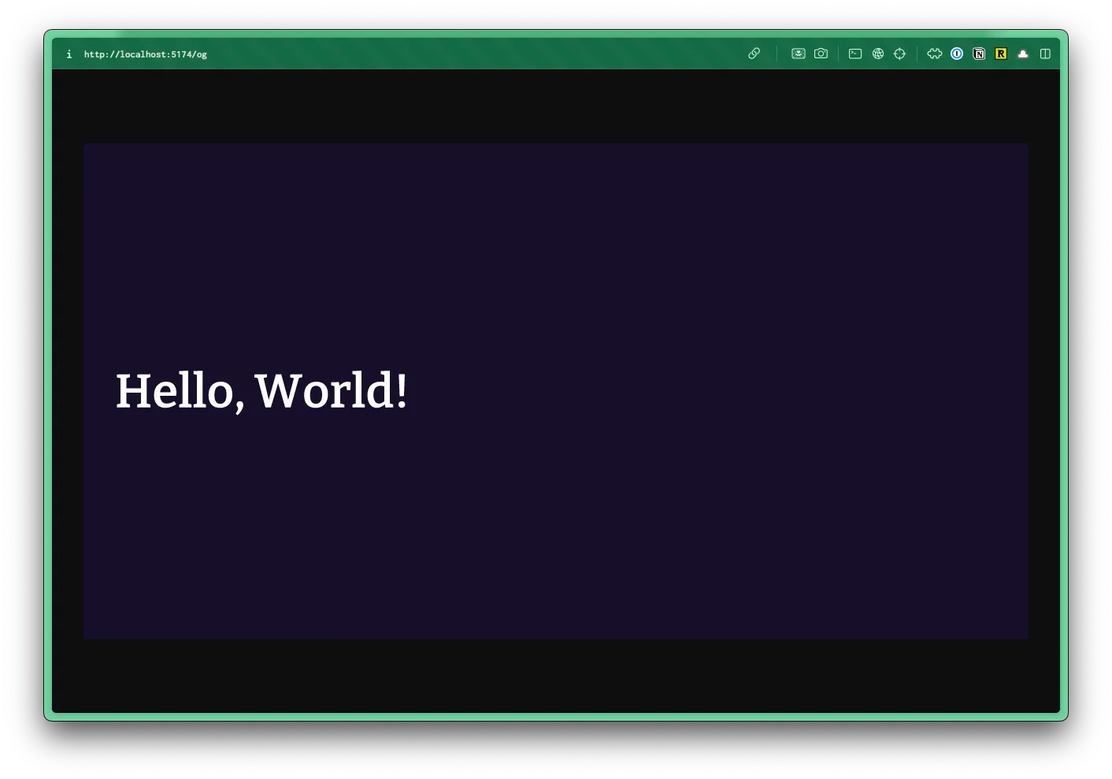Click the yellow R extension icon

(1001, 54)
